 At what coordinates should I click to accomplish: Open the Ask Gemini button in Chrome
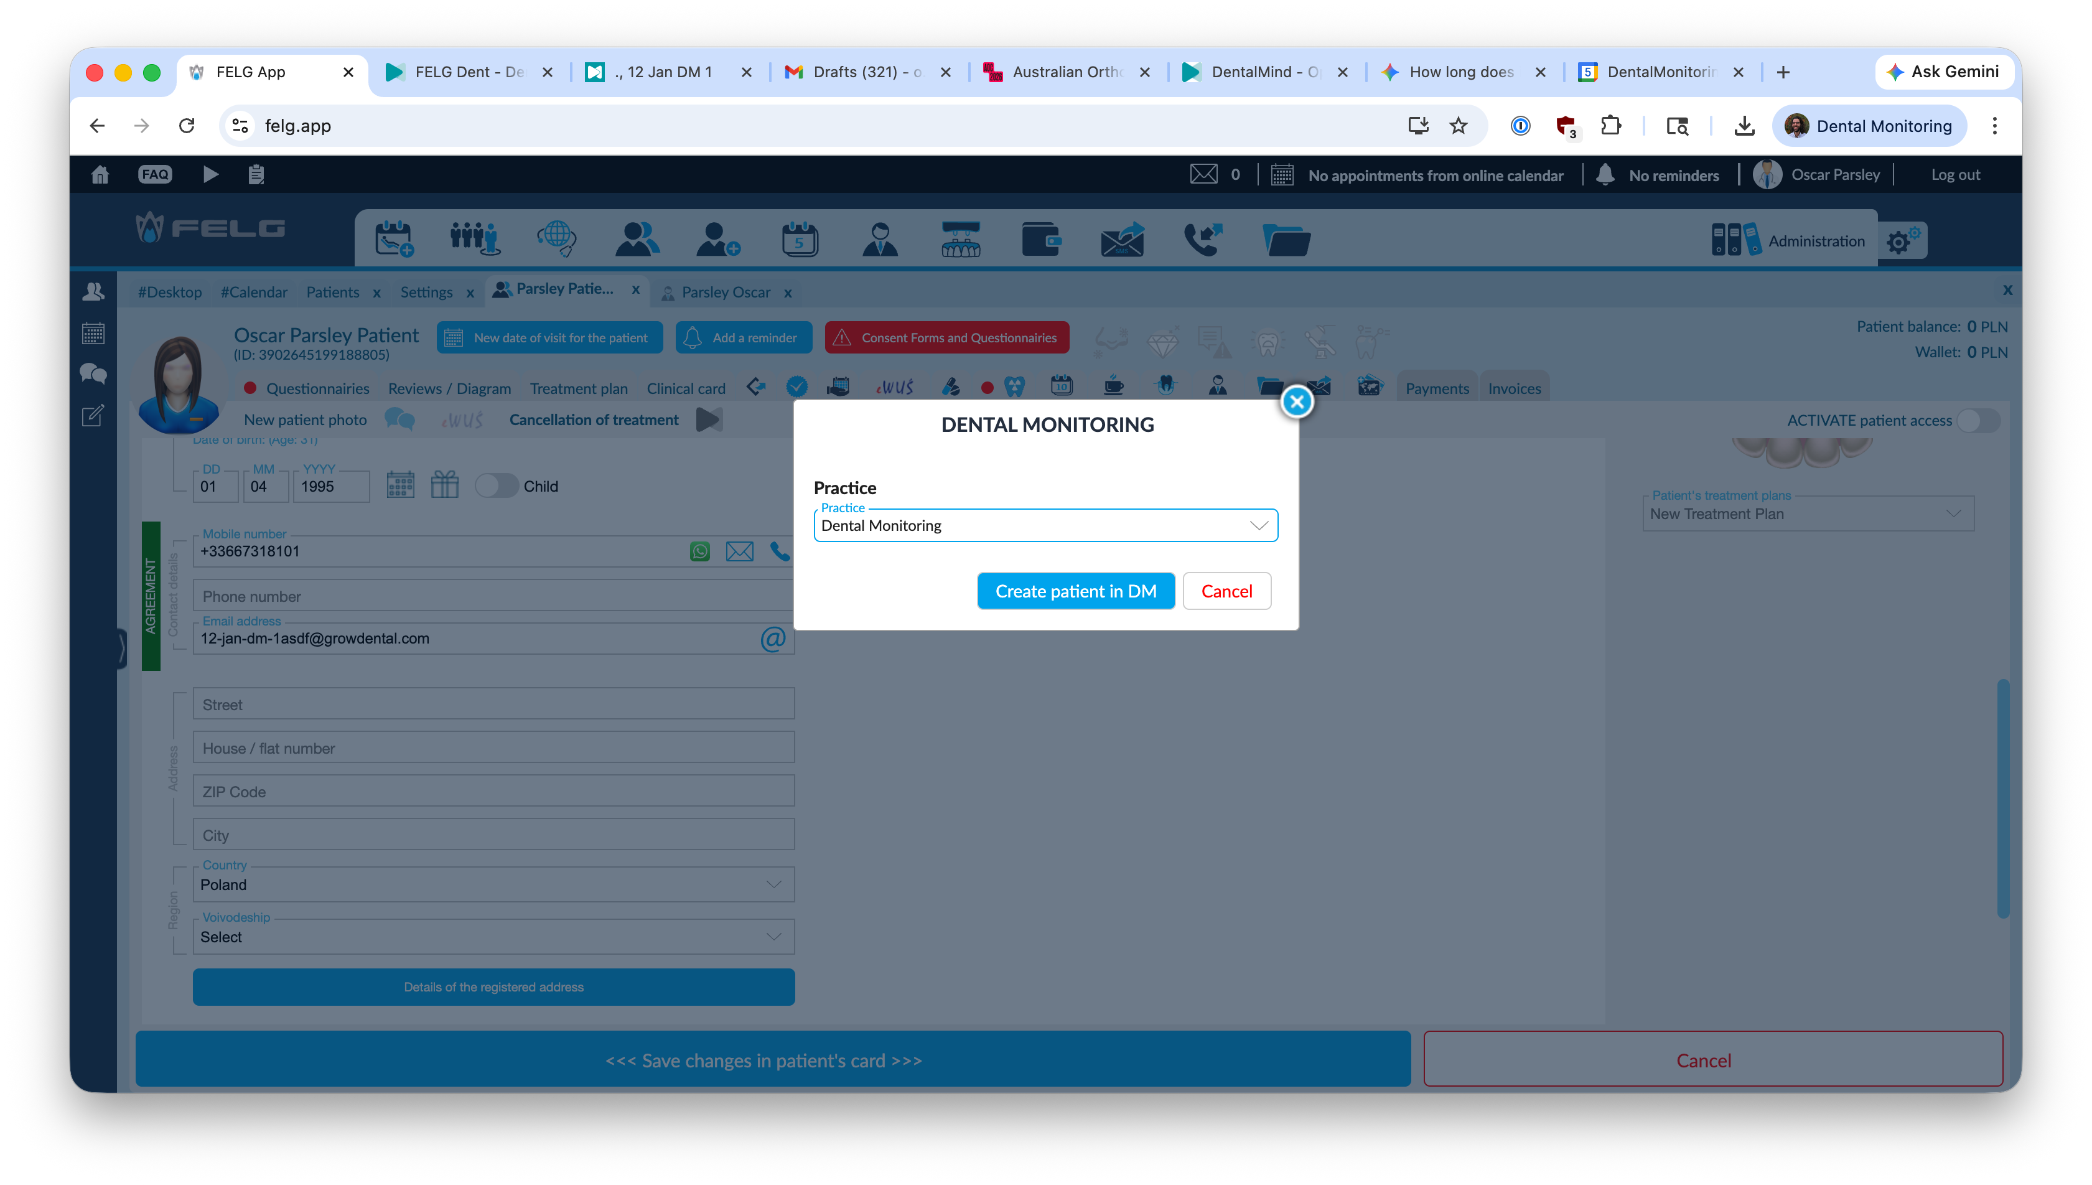point(1943,72)
